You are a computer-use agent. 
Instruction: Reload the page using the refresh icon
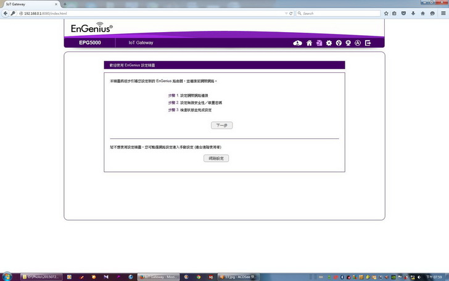point(290,13)
